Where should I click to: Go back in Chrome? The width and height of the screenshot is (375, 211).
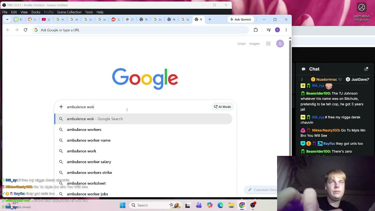8,30
